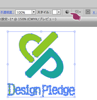Click the スタイル graphic style swatch
97x100 pixels.
pyautogui.click(x=55, y=12)
